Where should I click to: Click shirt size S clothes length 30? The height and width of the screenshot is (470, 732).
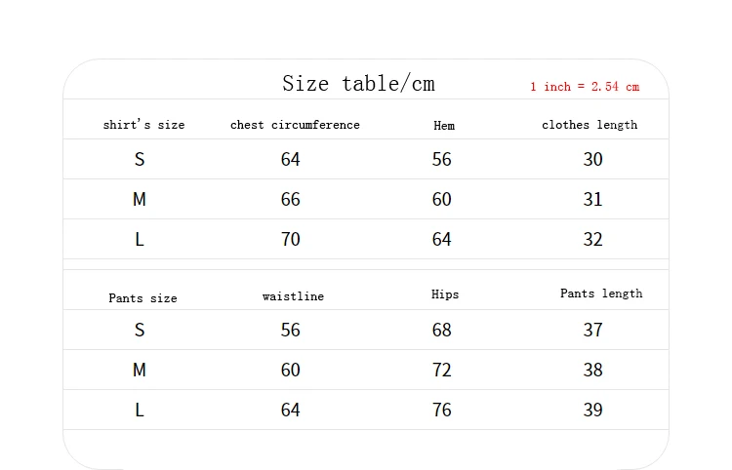pyautogui.click(x=593, y=160)
